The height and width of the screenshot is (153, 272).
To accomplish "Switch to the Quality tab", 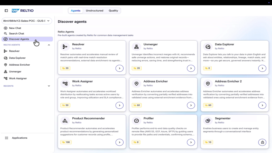I will 113,11.
